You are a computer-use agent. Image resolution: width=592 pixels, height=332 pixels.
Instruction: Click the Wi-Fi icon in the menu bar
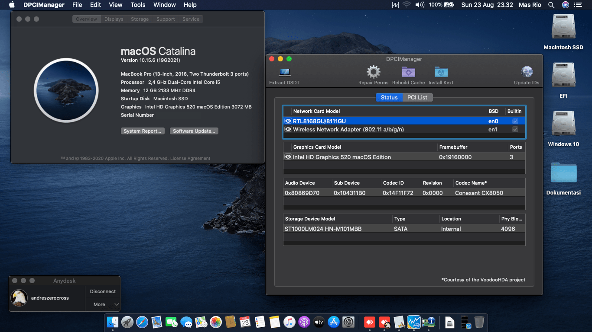click(407, 5)
